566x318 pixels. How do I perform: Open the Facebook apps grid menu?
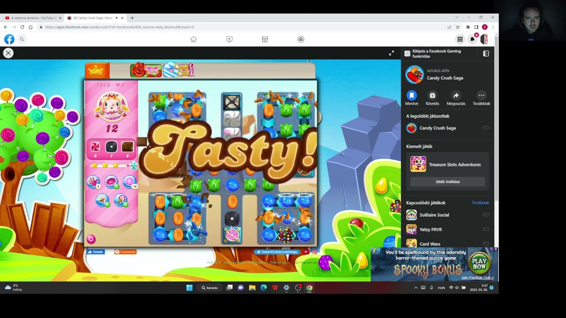point(460,39)
